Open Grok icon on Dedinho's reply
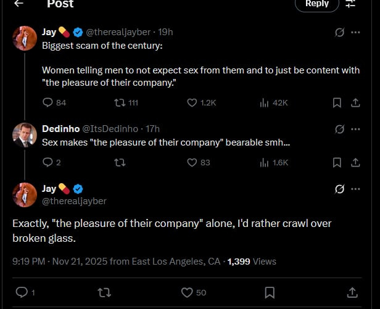 [x=339, y=130]
